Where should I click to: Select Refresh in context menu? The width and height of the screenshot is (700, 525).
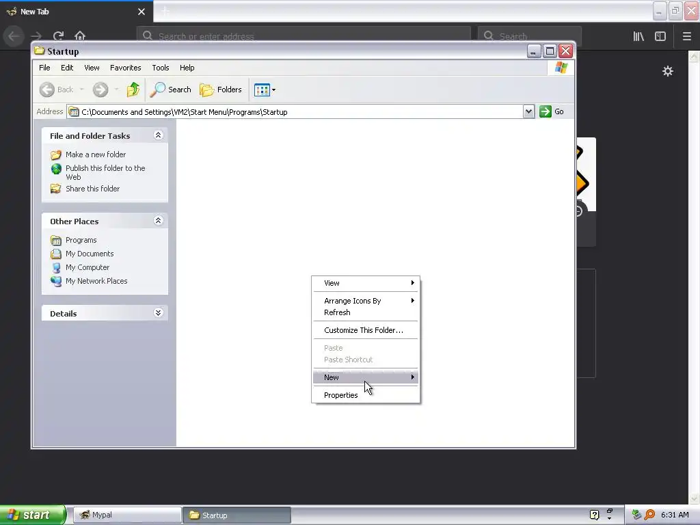click(366, 312)
